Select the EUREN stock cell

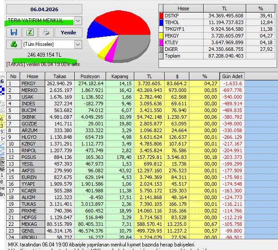coord(32,178)
